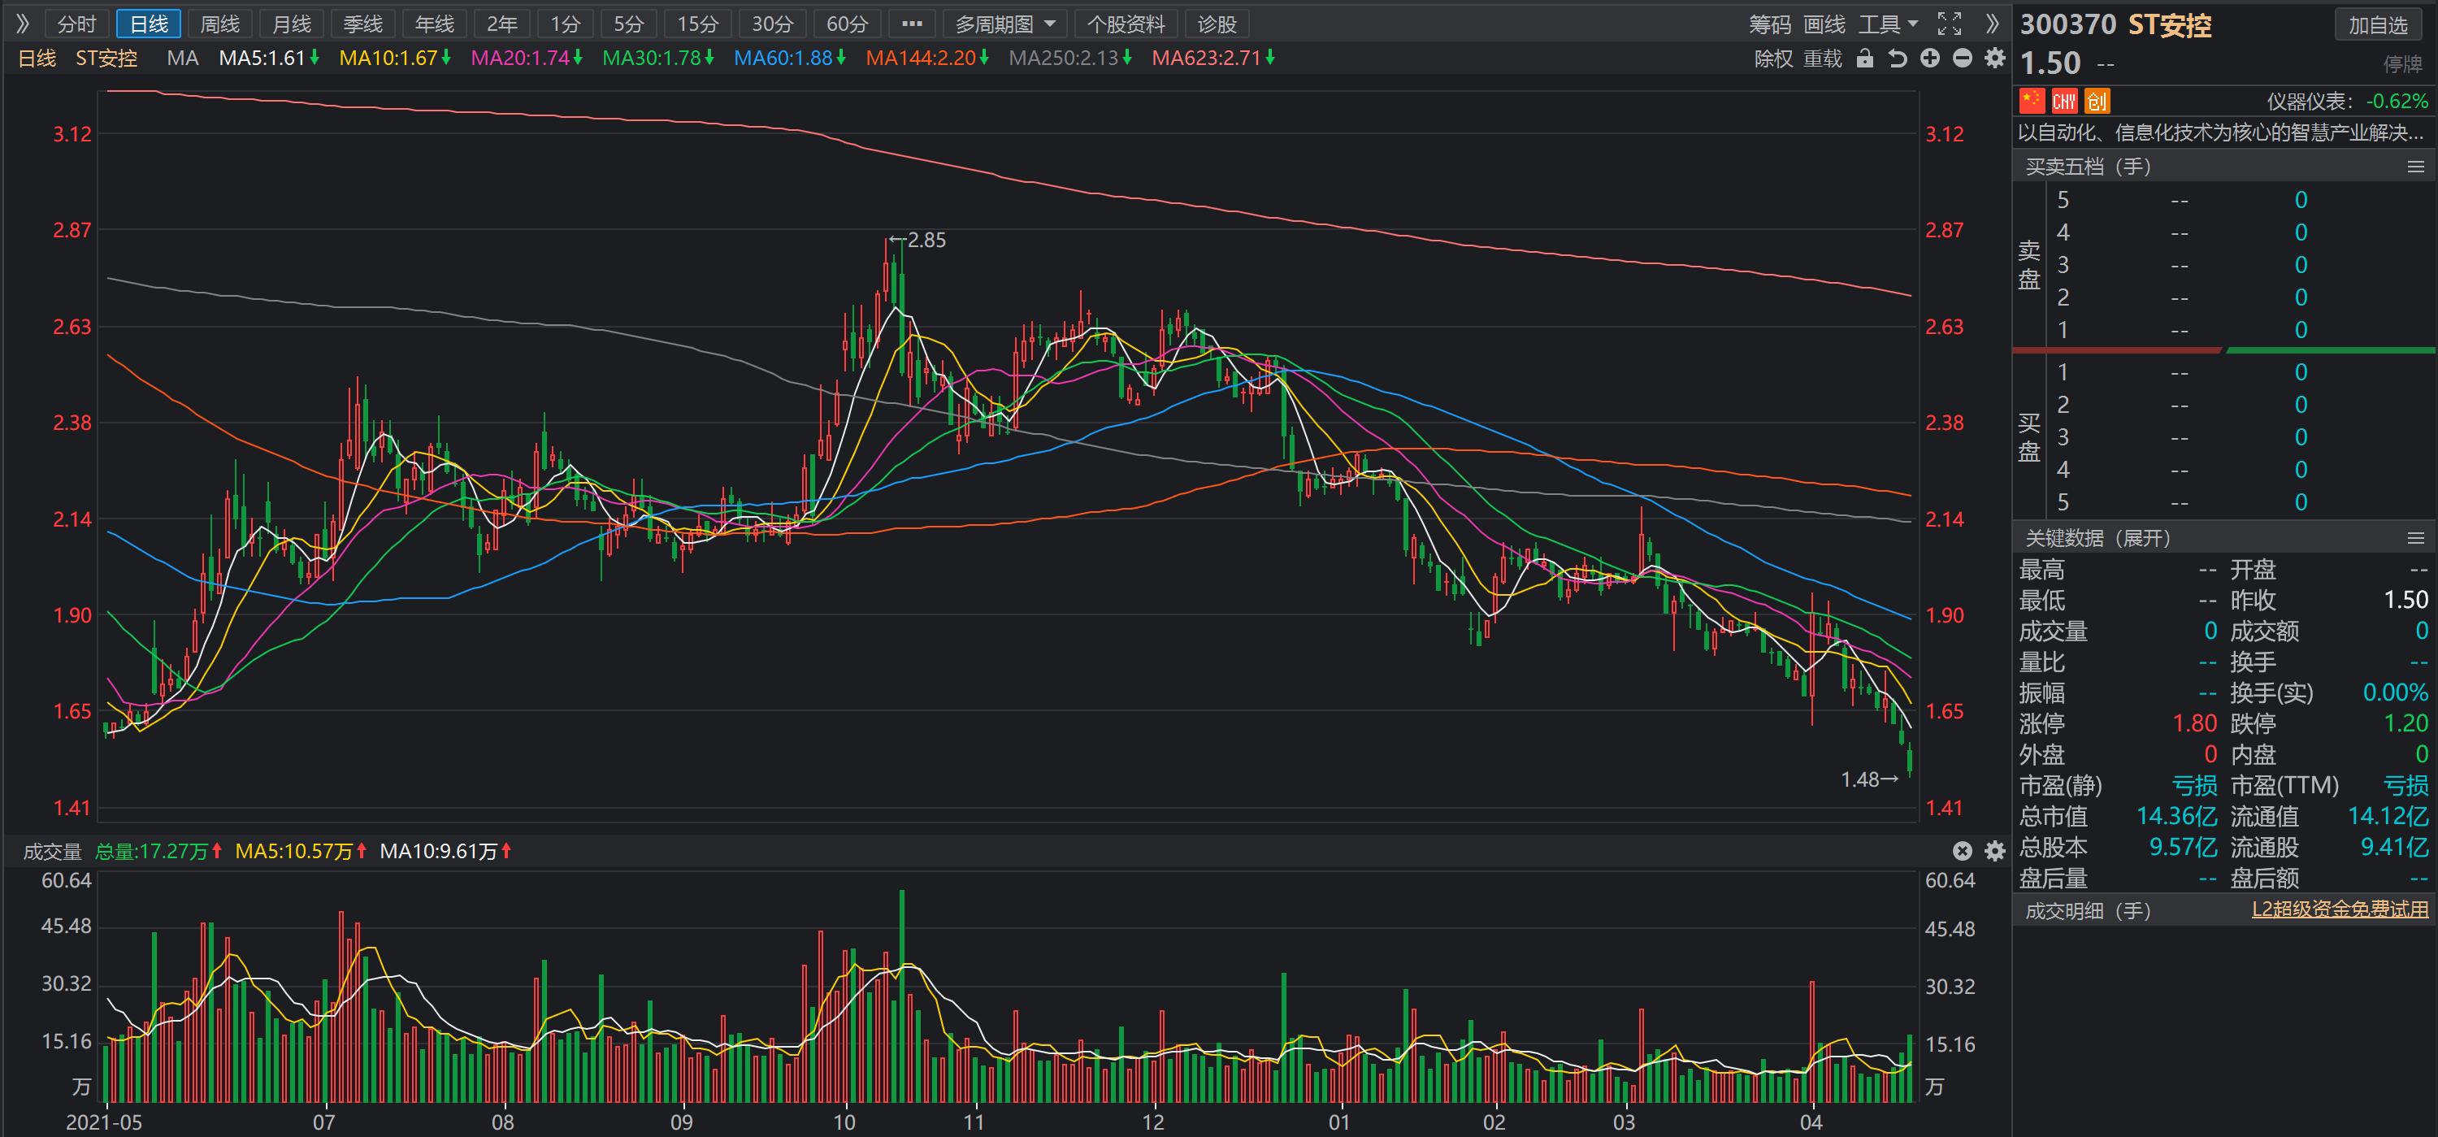Click the fullscreen expand icon
2438x1137 pixels.
[x=1950, y=24]
